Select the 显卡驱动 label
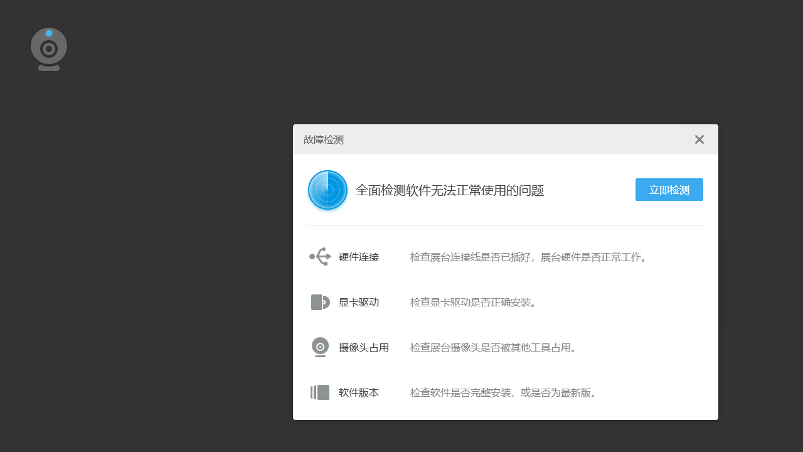Viewport: 803px width, 452px height. (x=359, y=302)
